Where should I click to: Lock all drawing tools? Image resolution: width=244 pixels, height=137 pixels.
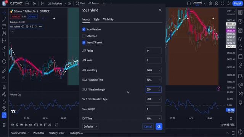4,102
